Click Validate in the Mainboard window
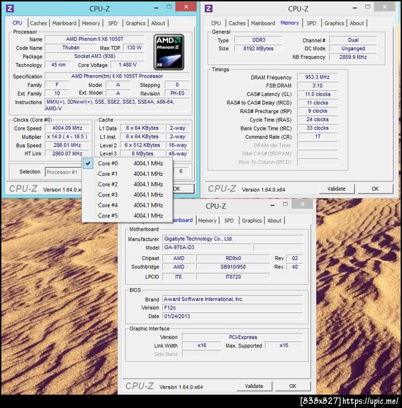Viewport: 402px width, 408px height. pyautogui.click(x=254, y=386)
